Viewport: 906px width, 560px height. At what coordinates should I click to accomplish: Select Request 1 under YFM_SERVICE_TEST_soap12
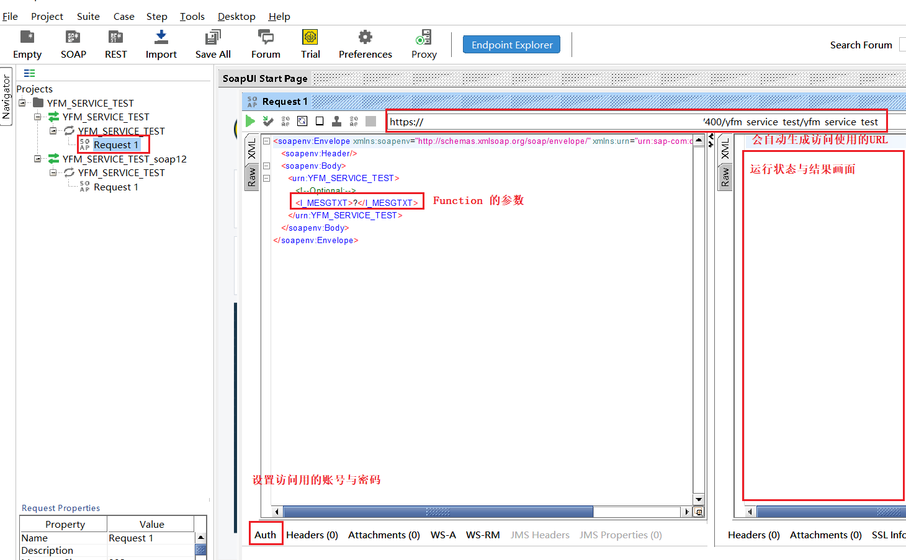click(x=116, y=187)
